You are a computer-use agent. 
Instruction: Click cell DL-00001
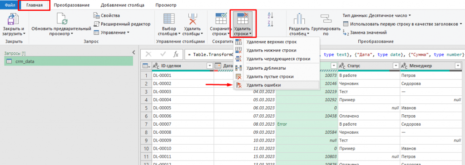tap(183, 75)
